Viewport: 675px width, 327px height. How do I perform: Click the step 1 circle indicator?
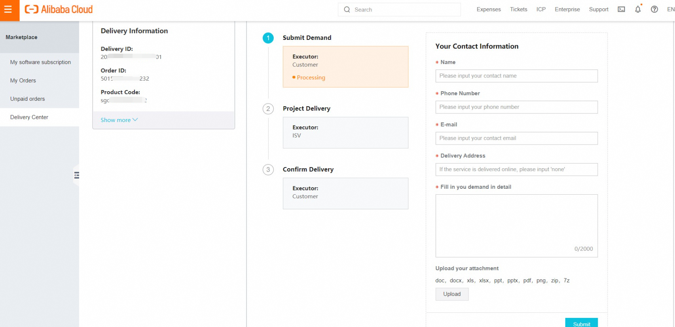tap(268, 38)
